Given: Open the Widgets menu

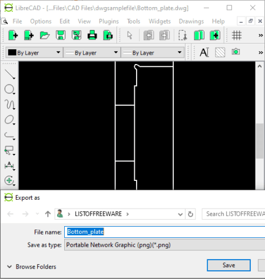Looking at the screenshot, I should click(160, 21).
